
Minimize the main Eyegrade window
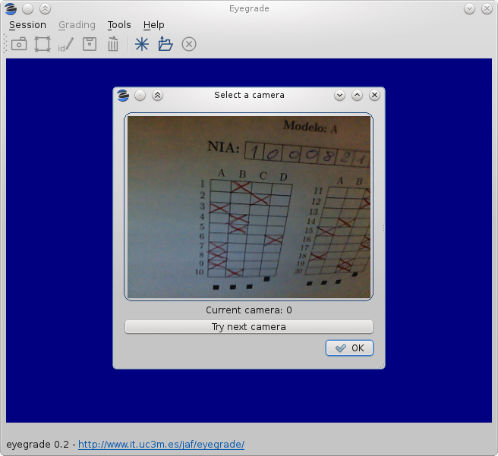(469, 9)
